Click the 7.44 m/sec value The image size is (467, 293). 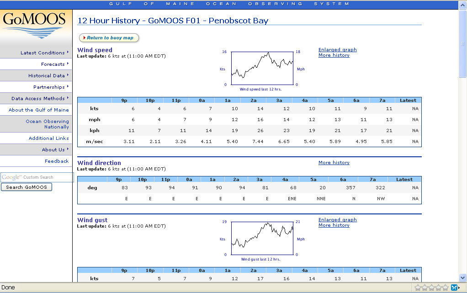pyautogui.click(x=258, y=142)
